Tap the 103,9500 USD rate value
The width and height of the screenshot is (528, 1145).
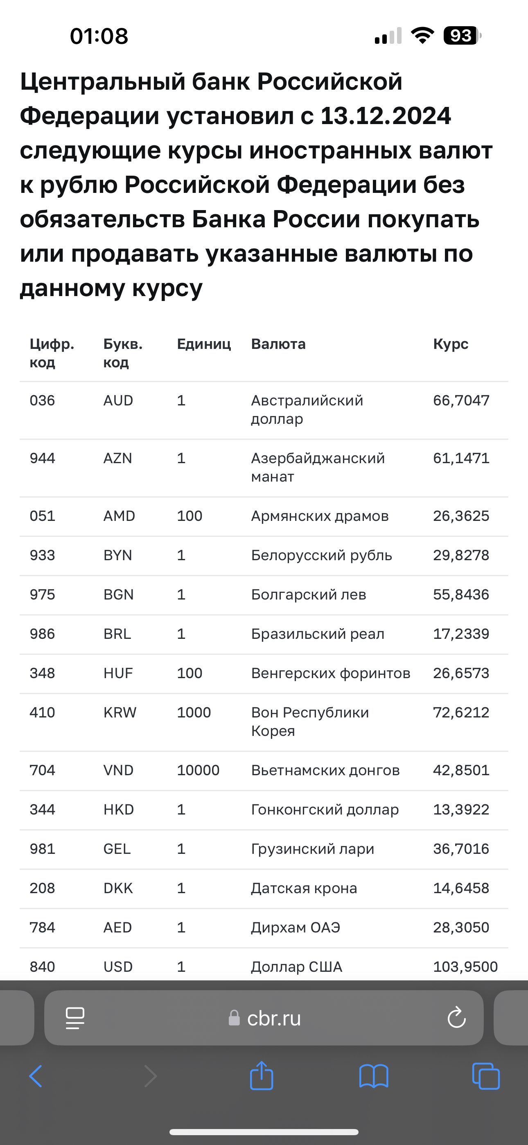point(465,967)
